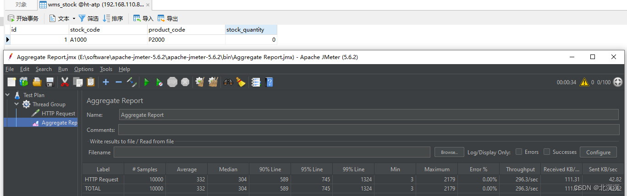Open the Tools menu in JMeter
Viewport: 627px width, 196px height.
pos(106,69)
